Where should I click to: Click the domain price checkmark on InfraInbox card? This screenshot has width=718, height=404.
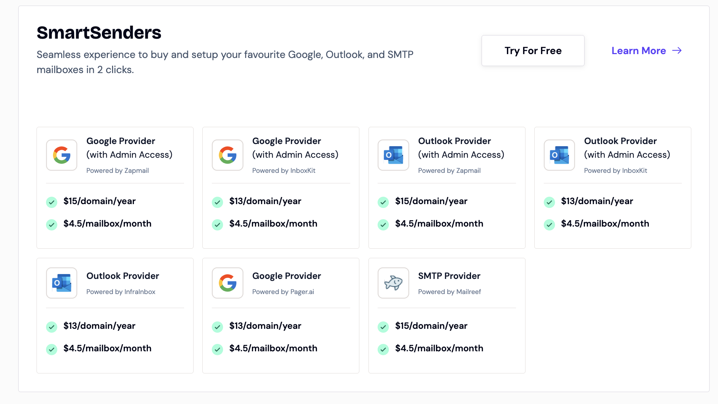tap(52, 327)
